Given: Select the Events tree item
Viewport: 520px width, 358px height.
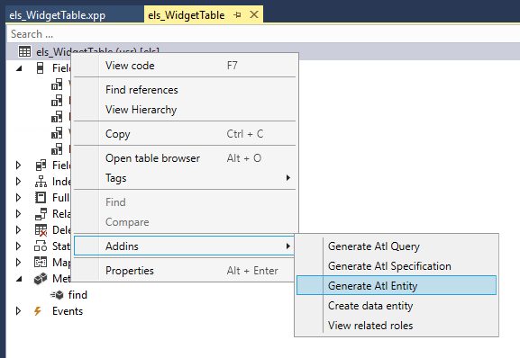Looking at the screenshot, I should click(x=68, y=311).
